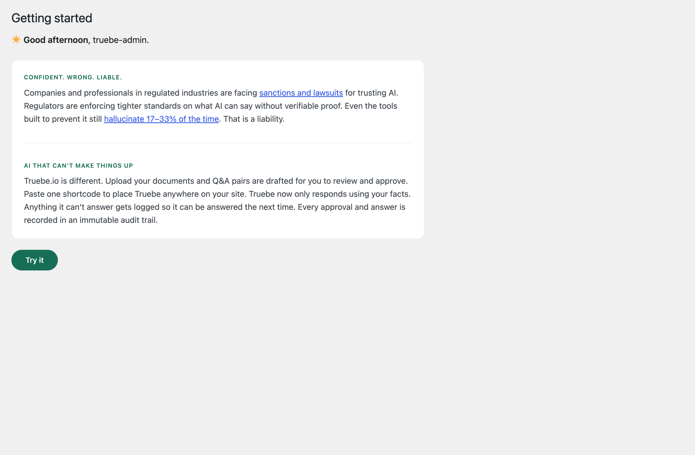This screenshot has height=455, width=695.
Task: Click the sun icon beside the greeting
Action: [16, 39]
